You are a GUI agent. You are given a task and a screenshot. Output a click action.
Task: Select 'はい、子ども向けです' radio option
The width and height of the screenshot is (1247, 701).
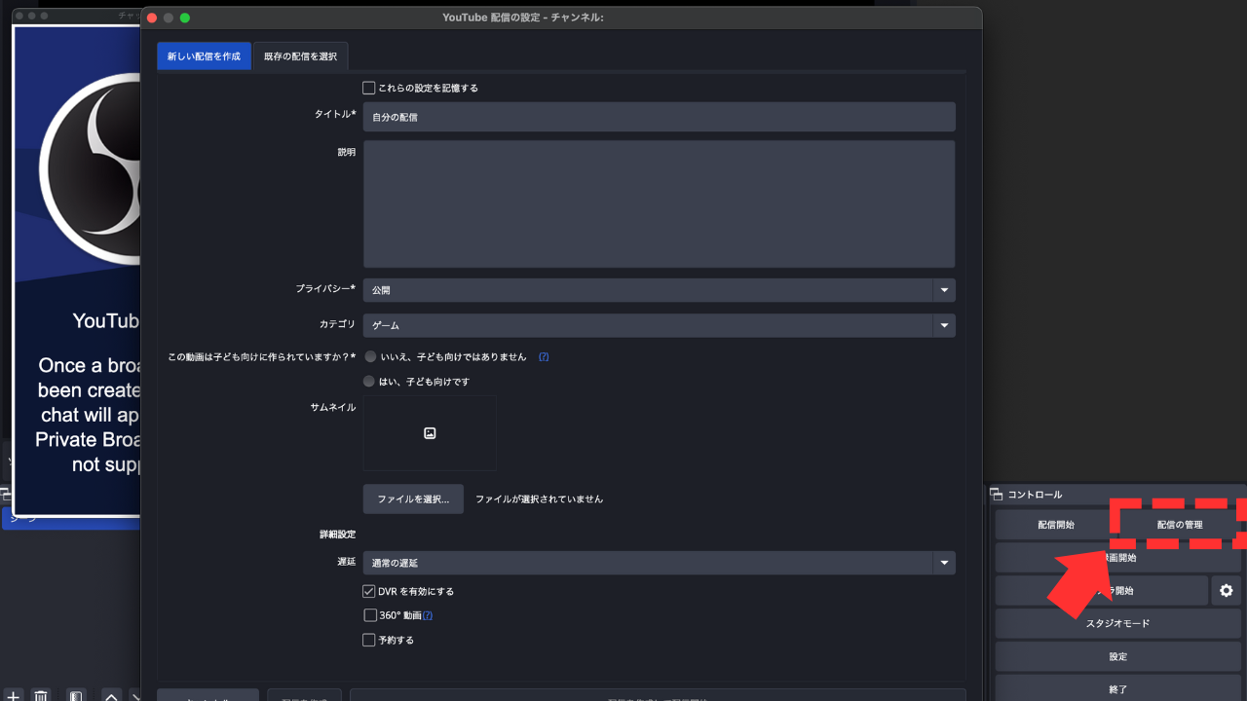[369, 381]
